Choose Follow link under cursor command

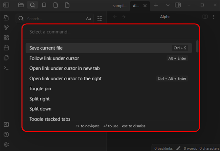(109, 58)
